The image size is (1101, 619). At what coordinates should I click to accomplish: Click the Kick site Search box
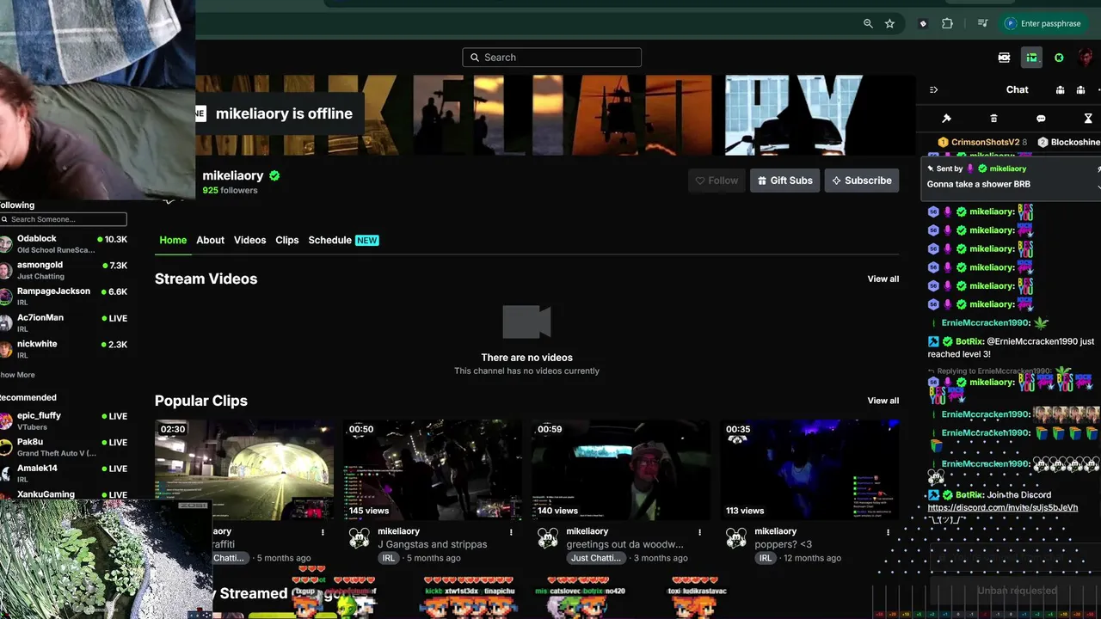(x=551, y=58)
